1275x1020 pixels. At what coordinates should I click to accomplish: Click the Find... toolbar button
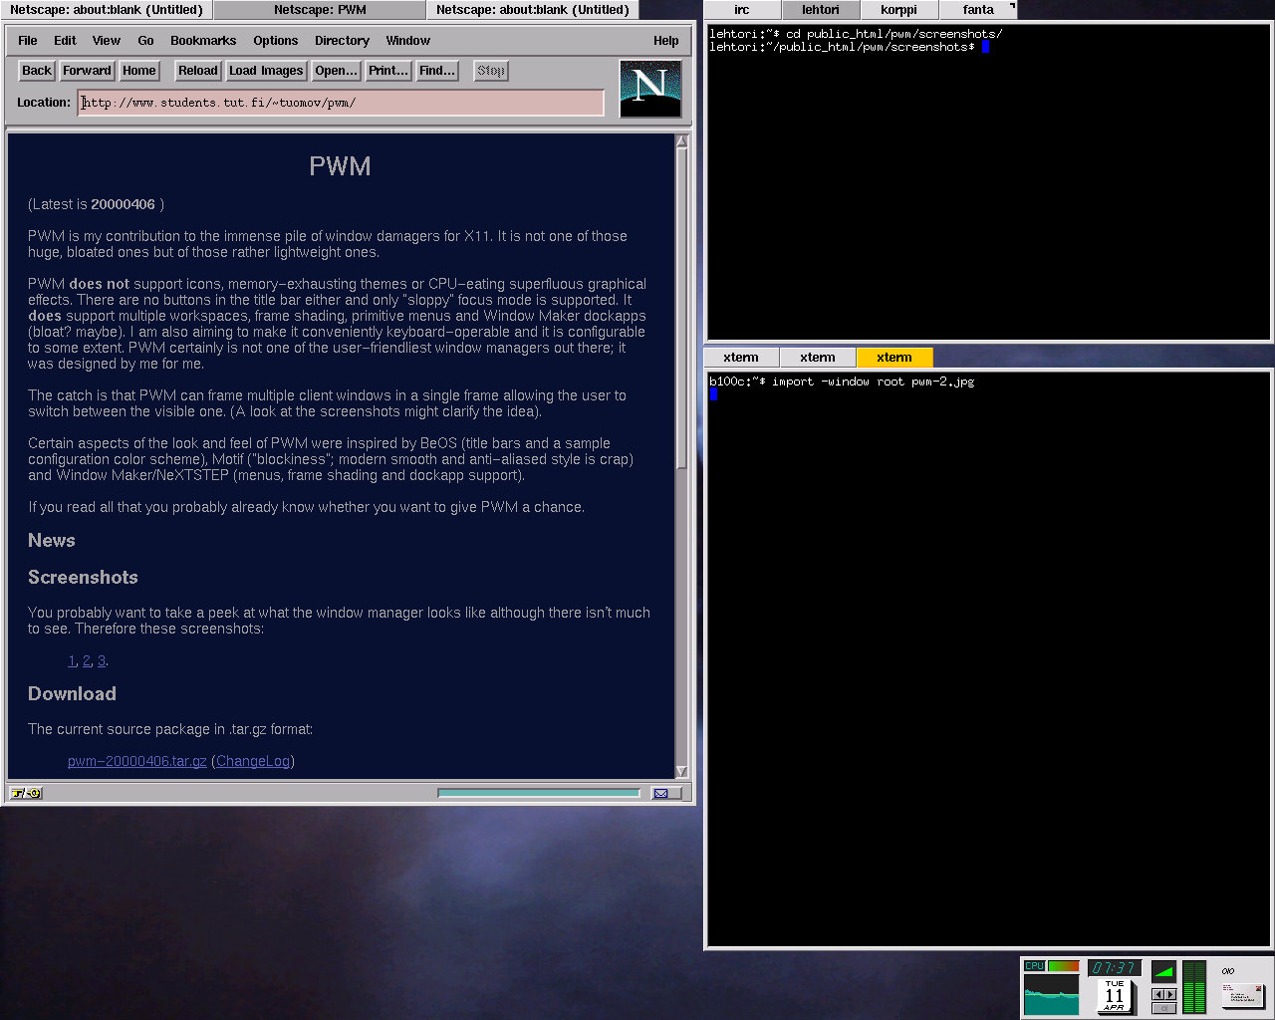437,71
